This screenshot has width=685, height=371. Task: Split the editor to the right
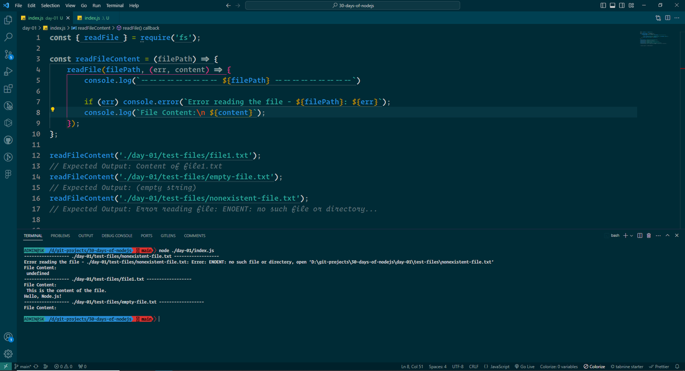[x=667, y=18]
